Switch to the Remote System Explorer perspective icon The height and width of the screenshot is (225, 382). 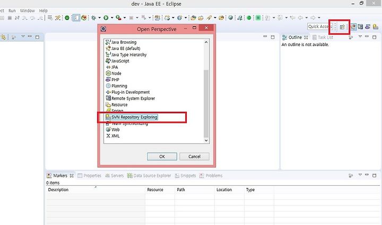[x=360, y=26]
